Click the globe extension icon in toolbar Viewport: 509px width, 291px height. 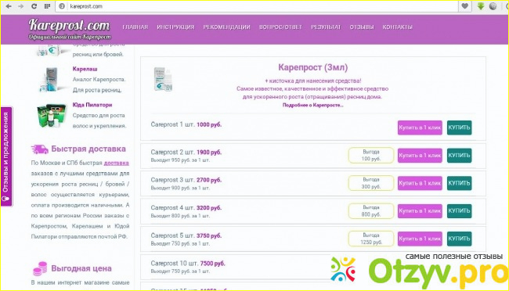tap(493, 6)
